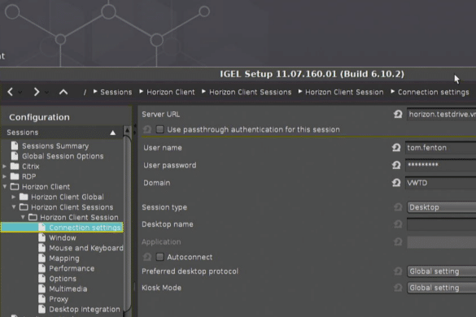This screenshot has height=317, width=476.
Task: Open the Session type Desktop dropdown
Action: click(441, 207)
